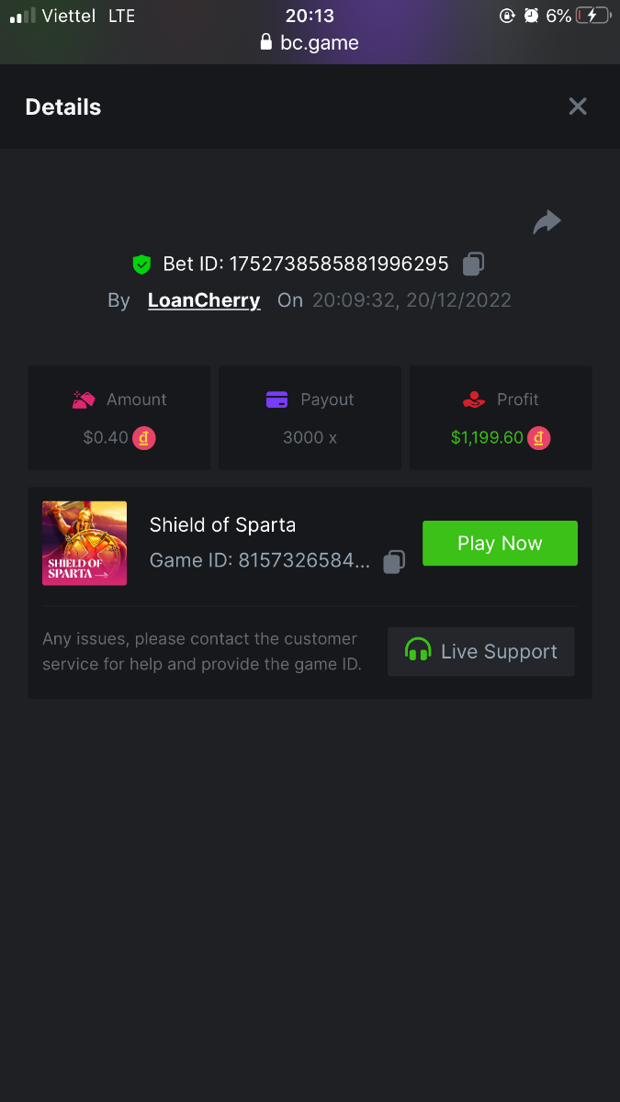
Task: Tap the currency coin beside $1,199.60
Action: (538, 438)
